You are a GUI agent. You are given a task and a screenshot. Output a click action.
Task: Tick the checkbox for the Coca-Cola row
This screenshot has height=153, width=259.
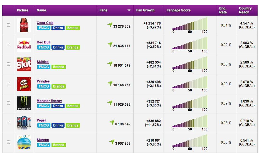click(x=8, y=25)
